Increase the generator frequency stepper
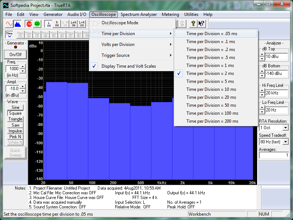This screenshot has width=293, height=220. [x=22, y=67]
